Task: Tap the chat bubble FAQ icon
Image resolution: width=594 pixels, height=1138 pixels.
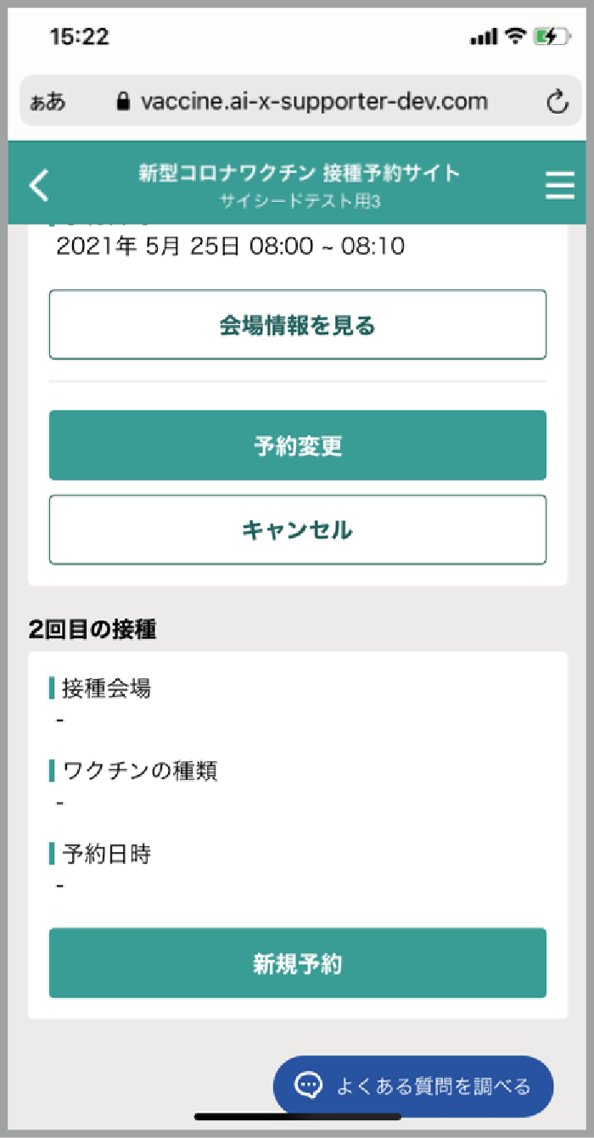Action: [x=308, y=1085]
